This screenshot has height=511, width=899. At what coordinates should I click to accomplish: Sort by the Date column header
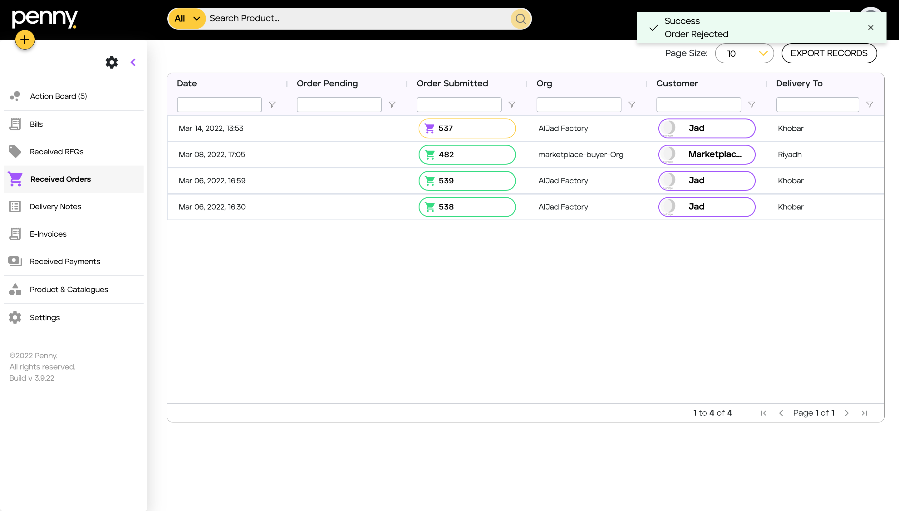(x=187, y=84)
